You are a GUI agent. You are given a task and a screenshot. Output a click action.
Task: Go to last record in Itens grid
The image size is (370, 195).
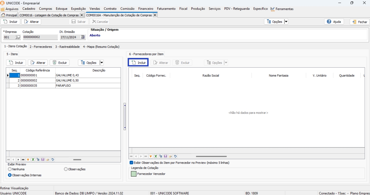point(23,160)
